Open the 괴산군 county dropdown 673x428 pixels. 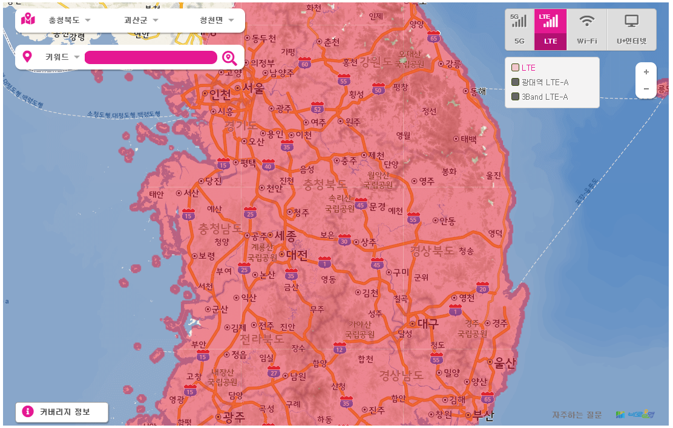(x=141, y=20)
